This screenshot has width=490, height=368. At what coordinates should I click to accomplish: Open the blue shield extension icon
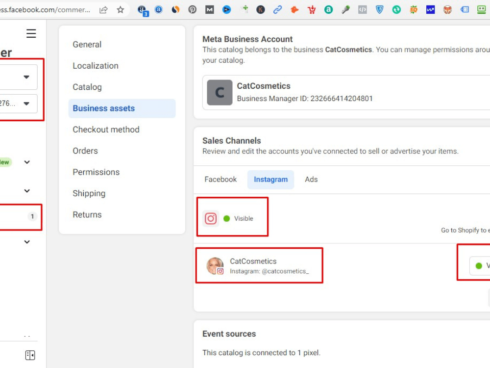379,10
